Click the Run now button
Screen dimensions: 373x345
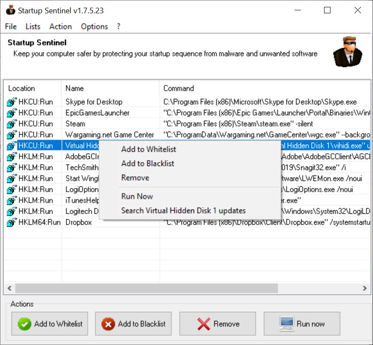click(302, 324)
